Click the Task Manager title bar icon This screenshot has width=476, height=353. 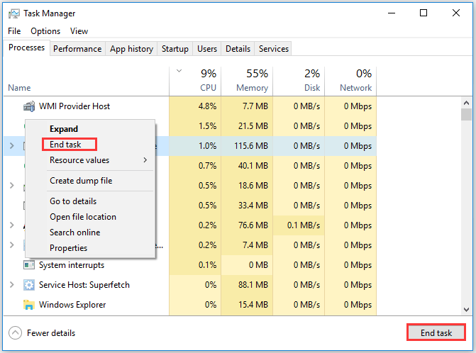(x=14, y=13)
